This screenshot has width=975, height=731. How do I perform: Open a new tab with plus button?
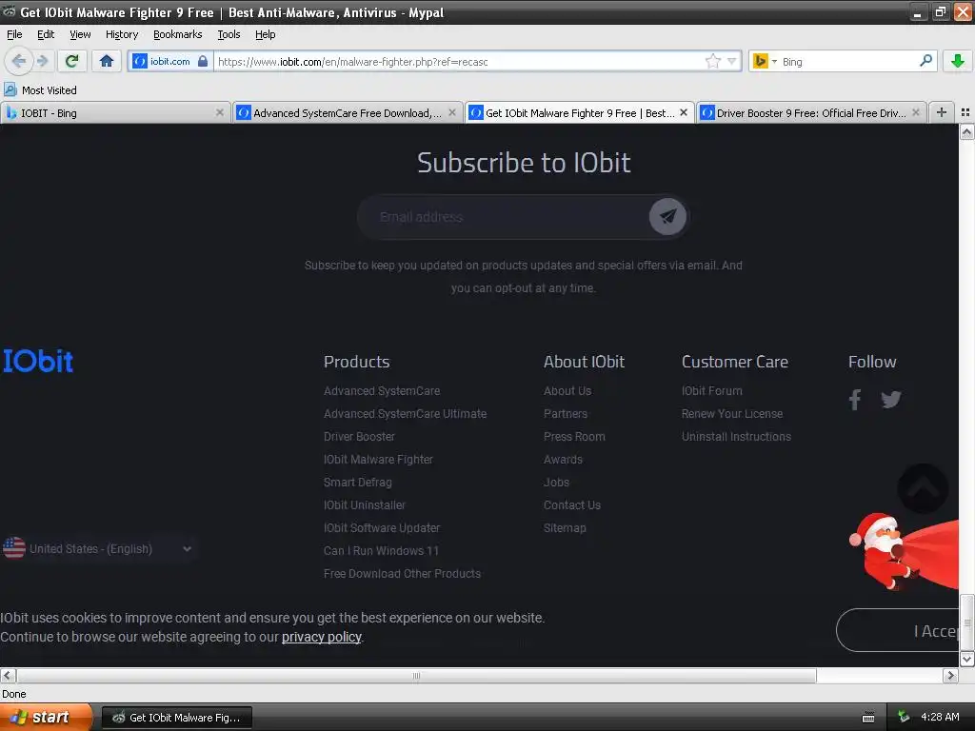click(942, 112)
